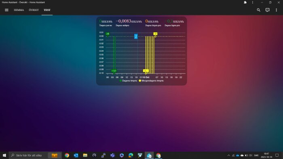Viewport: 283px width, 159px height.
Task: Switch to the ÖVRIGT dashboard tab
Action: 34,10
